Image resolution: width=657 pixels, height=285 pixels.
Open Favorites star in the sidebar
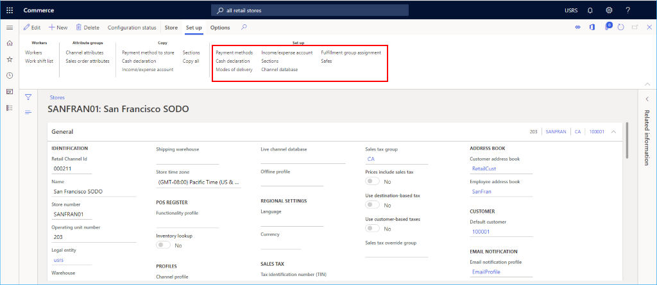(x=9, y=59)
